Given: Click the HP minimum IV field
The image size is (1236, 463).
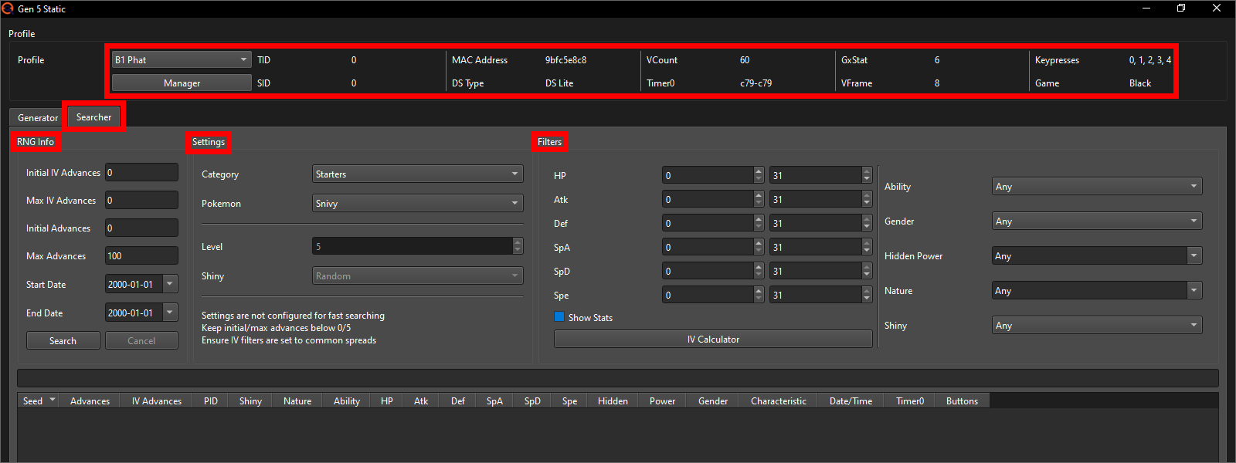Looking at the screenshot, I should click(x=712, y=175).
